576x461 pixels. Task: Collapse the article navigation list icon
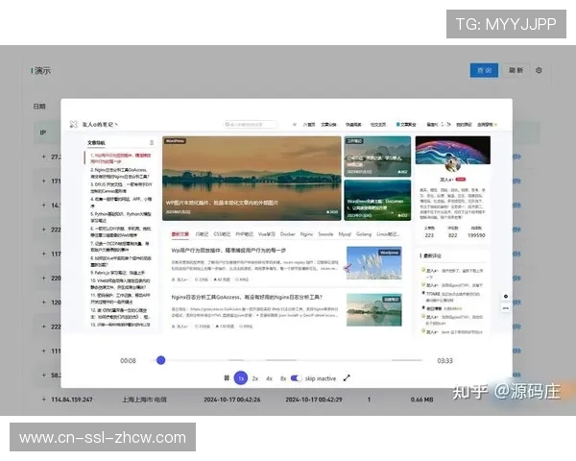coord(152,143)
